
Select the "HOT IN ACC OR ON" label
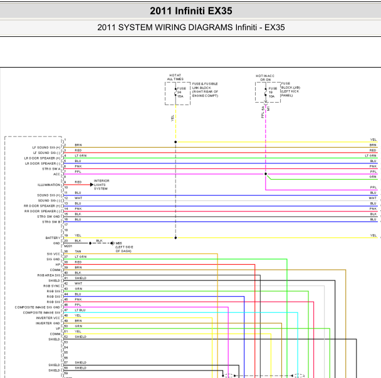click(x=265, y=78)
